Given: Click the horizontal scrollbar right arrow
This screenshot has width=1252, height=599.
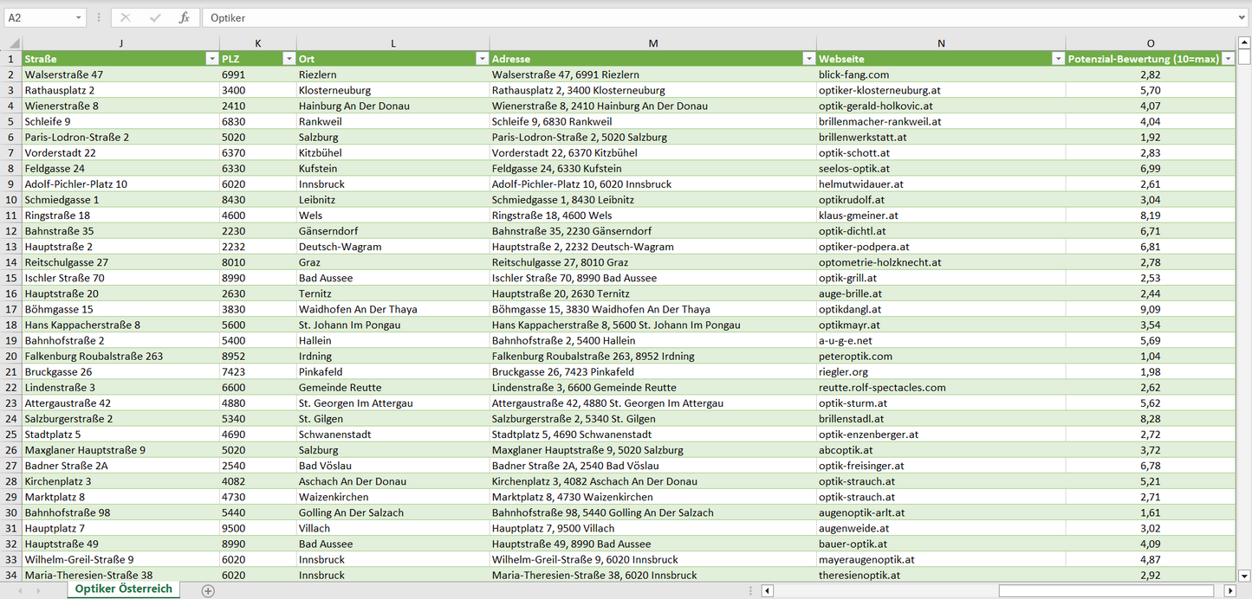Looking at the screenshot, I should [x=1229, y=590].
